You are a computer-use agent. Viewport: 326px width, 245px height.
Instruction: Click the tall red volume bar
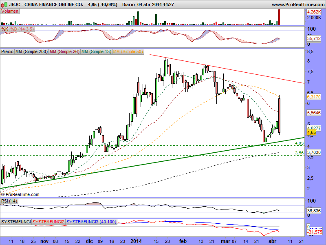click(279, 17)
